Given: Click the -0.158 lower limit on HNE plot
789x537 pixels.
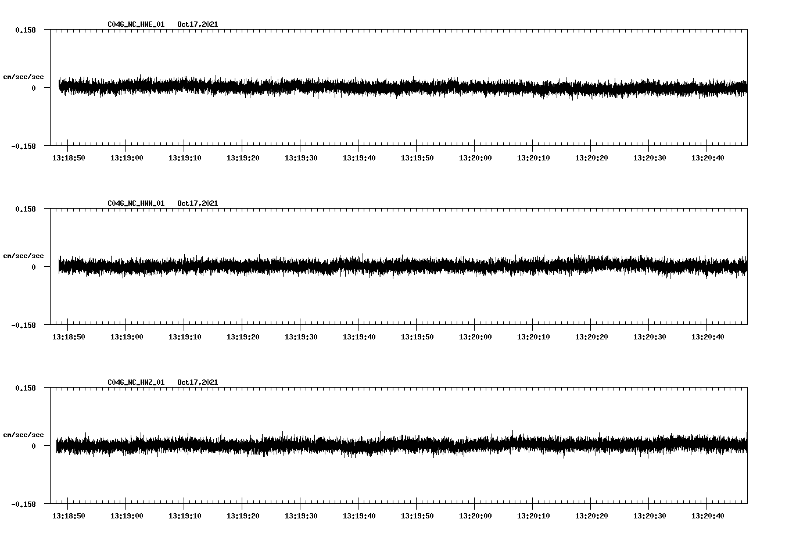Looking at the screenshot, I should (23, 146).
